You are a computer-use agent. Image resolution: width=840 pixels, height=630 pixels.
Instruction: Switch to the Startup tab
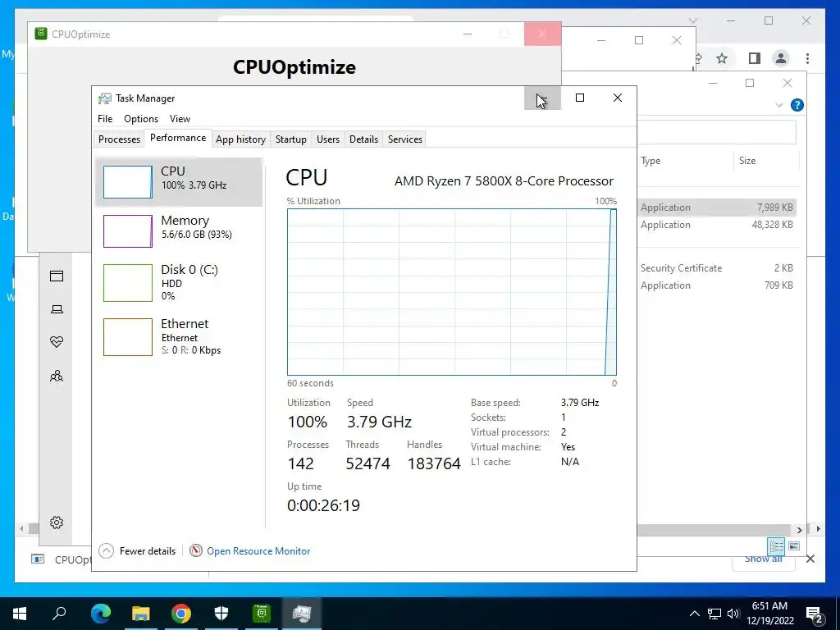(291, 139)
